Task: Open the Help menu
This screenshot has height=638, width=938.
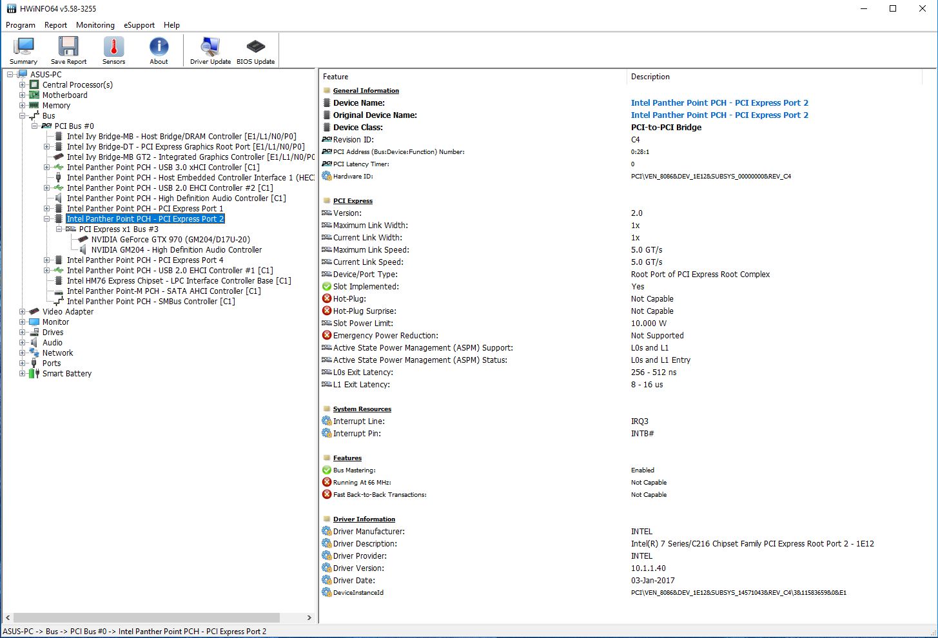Action: point(172,25)
